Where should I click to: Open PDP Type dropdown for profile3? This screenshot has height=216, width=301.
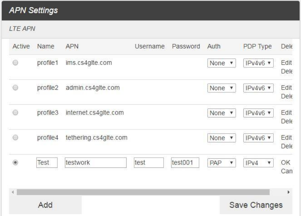click(x=258, y=113)
